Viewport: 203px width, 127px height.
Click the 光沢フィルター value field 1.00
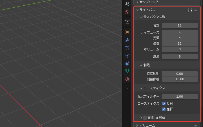[180, 97]
